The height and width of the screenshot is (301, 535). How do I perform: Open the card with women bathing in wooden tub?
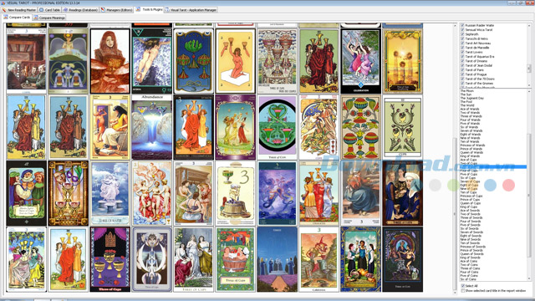pos(236,260)
